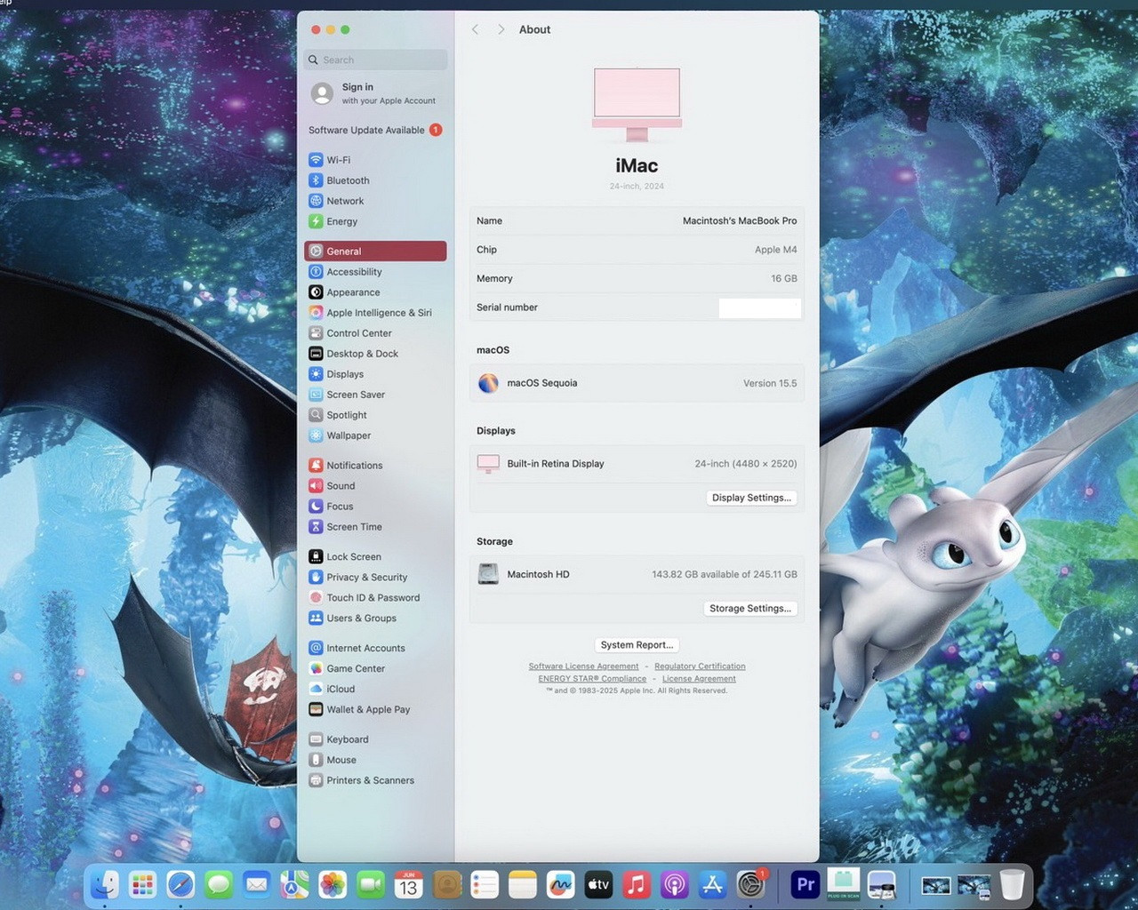
Task: Click the Storage Settings... button
Action: [x=750, y=609]
